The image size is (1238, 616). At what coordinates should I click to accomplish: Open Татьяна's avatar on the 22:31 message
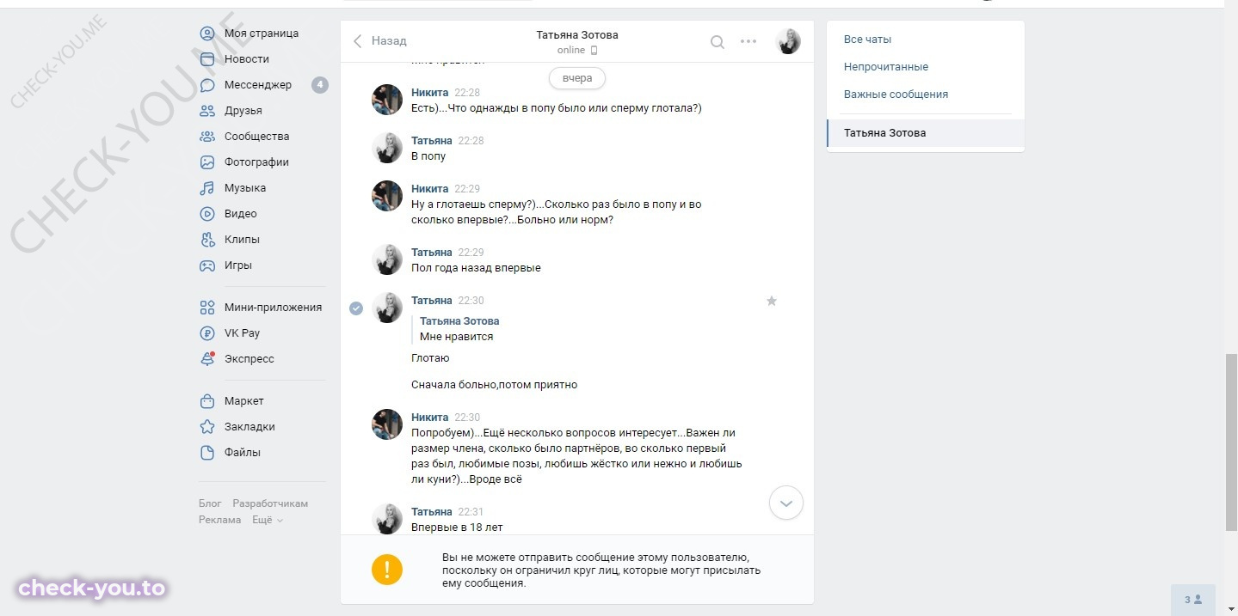(x=387, y=519)
